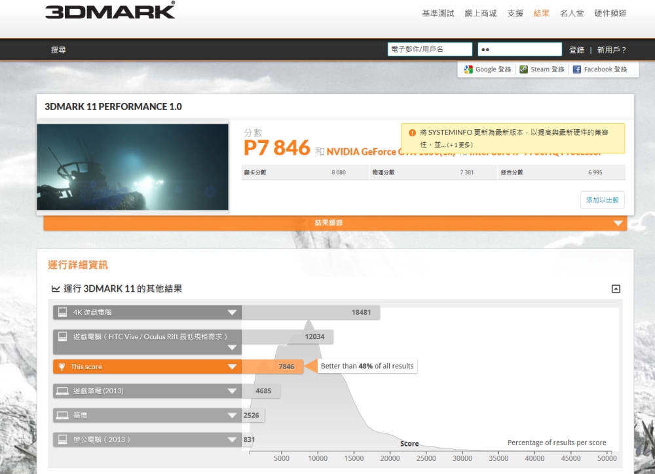Focus the 電子郵件/用戶名 input field
This screenshot has width=655, height=474.
point(430,49)
